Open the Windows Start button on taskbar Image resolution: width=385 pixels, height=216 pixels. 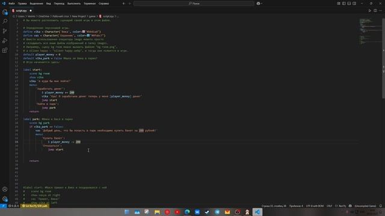click(127, 212)
